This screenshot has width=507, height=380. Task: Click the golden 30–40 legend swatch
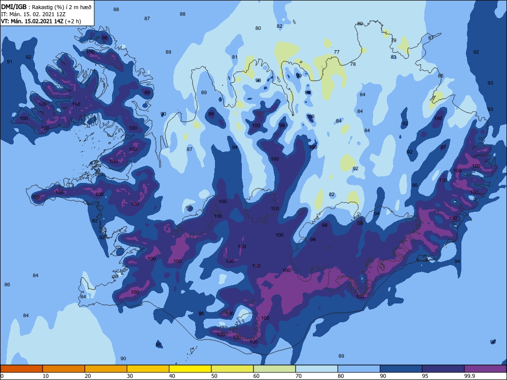pyautogui.click(x=148, y=369)
